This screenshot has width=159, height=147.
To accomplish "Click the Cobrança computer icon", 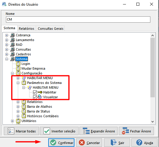I will click(13, 35).
